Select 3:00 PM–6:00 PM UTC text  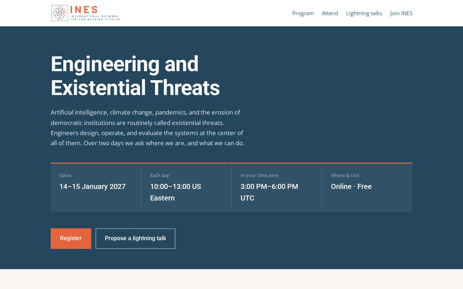[269, 192]
